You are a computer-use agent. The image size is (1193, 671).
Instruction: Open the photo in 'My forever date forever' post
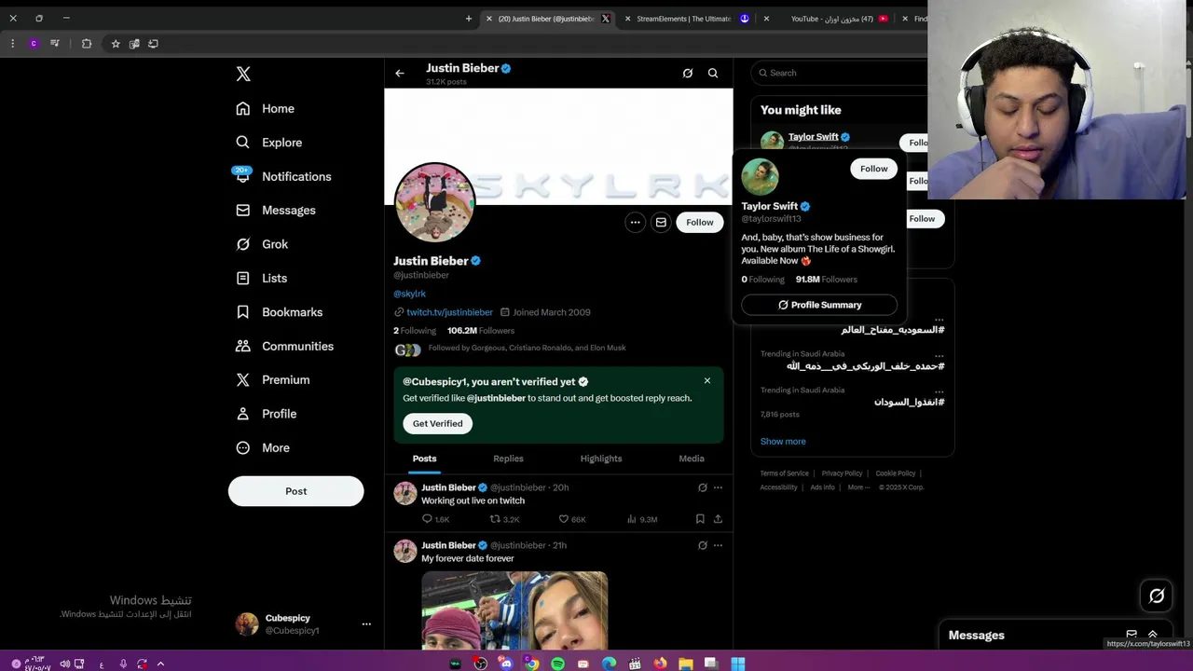(514, 610)
